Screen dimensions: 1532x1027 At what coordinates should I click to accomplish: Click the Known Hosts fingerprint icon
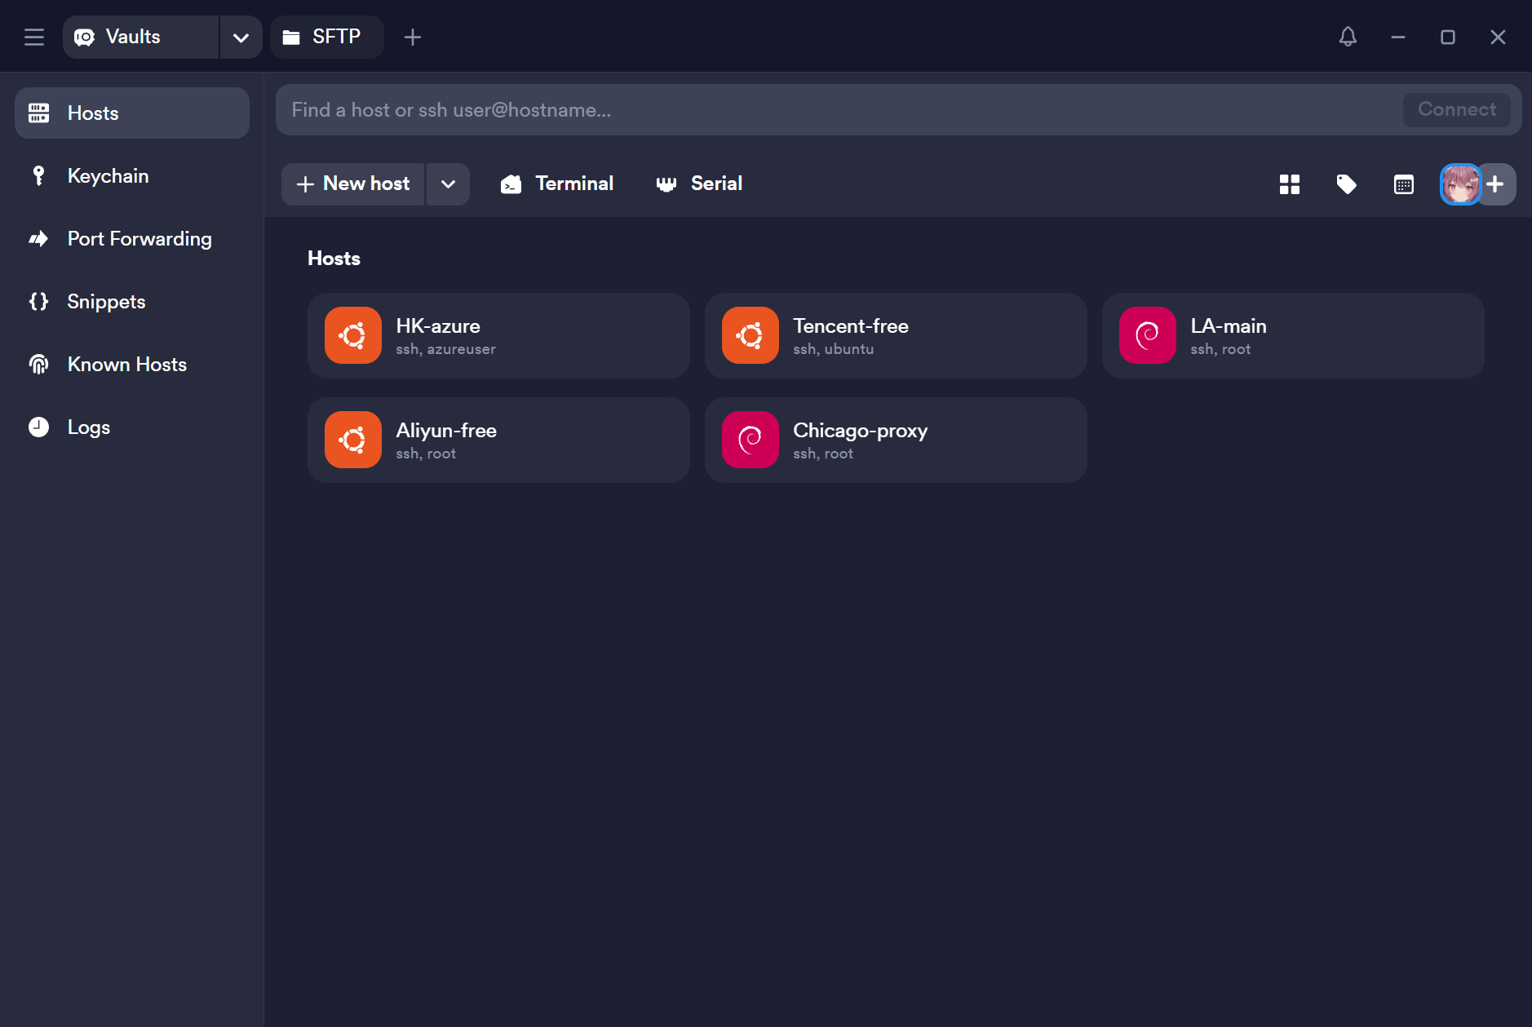38,364
